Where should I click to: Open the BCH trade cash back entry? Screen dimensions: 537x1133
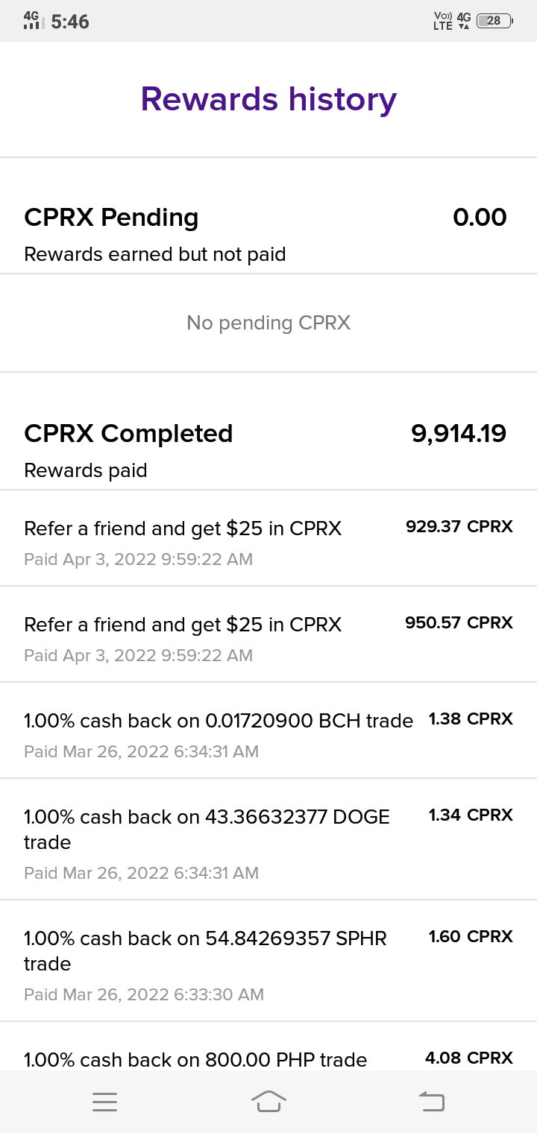(268, 730)
